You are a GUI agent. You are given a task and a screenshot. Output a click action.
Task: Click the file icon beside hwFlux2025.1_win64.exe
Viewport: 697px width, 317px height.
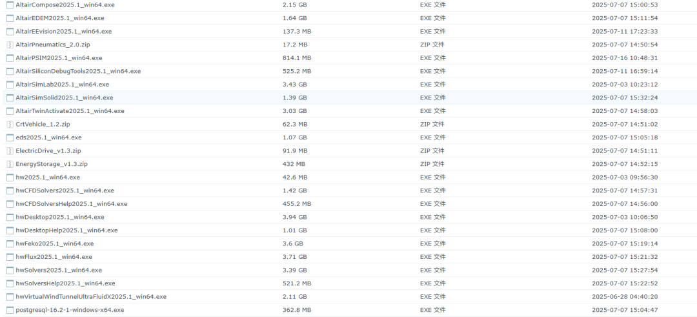click(x=10, y=257)
